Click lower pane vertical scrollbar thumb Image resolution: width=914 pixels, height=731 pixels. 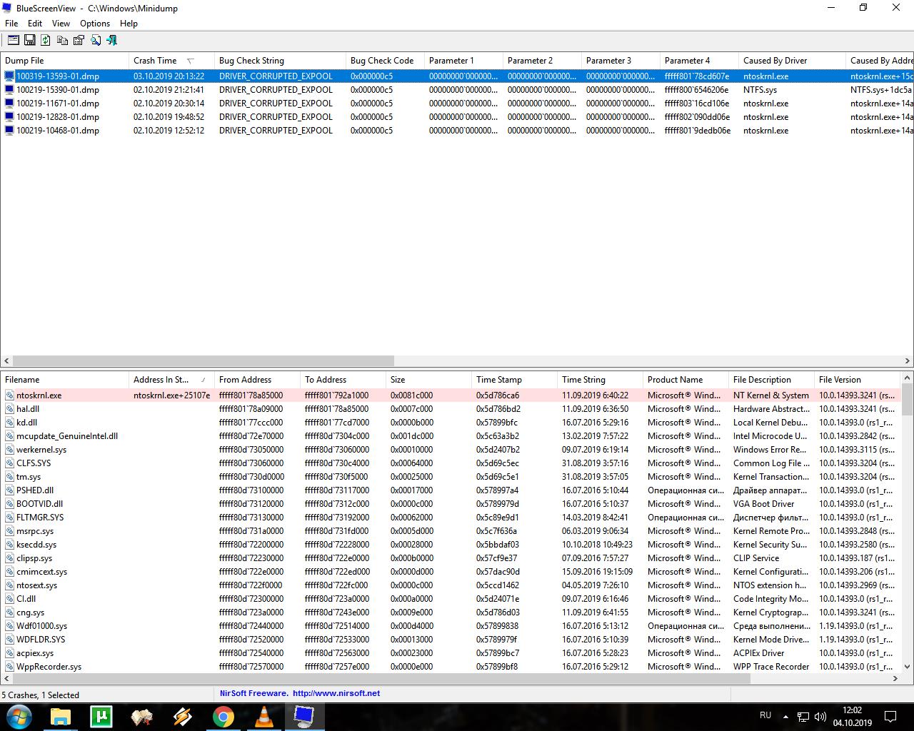click(907, 400)
